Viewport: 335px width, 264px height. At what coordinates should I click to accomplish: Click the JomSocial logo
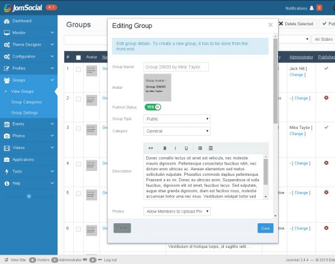point(23,8)
